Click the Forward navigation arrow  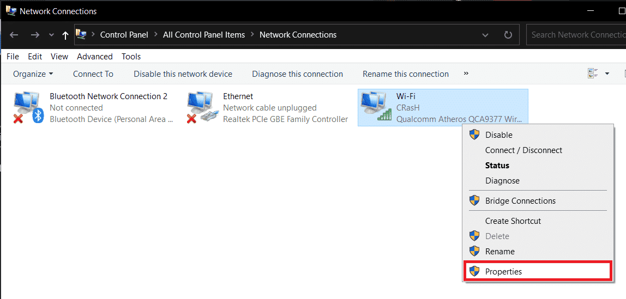point(34,35)
